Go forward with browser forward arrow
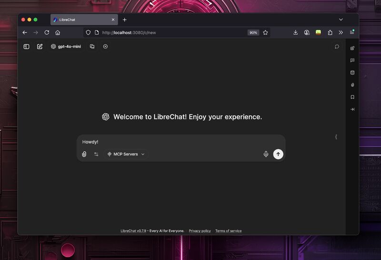 coord(36,32)
